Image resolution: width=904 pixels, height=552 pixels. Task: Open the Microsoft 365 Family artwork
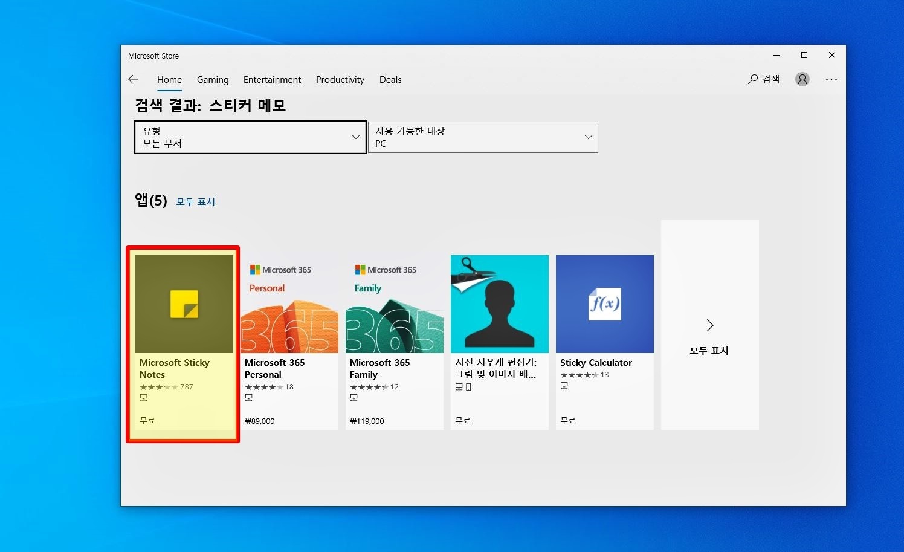point(395,304)
